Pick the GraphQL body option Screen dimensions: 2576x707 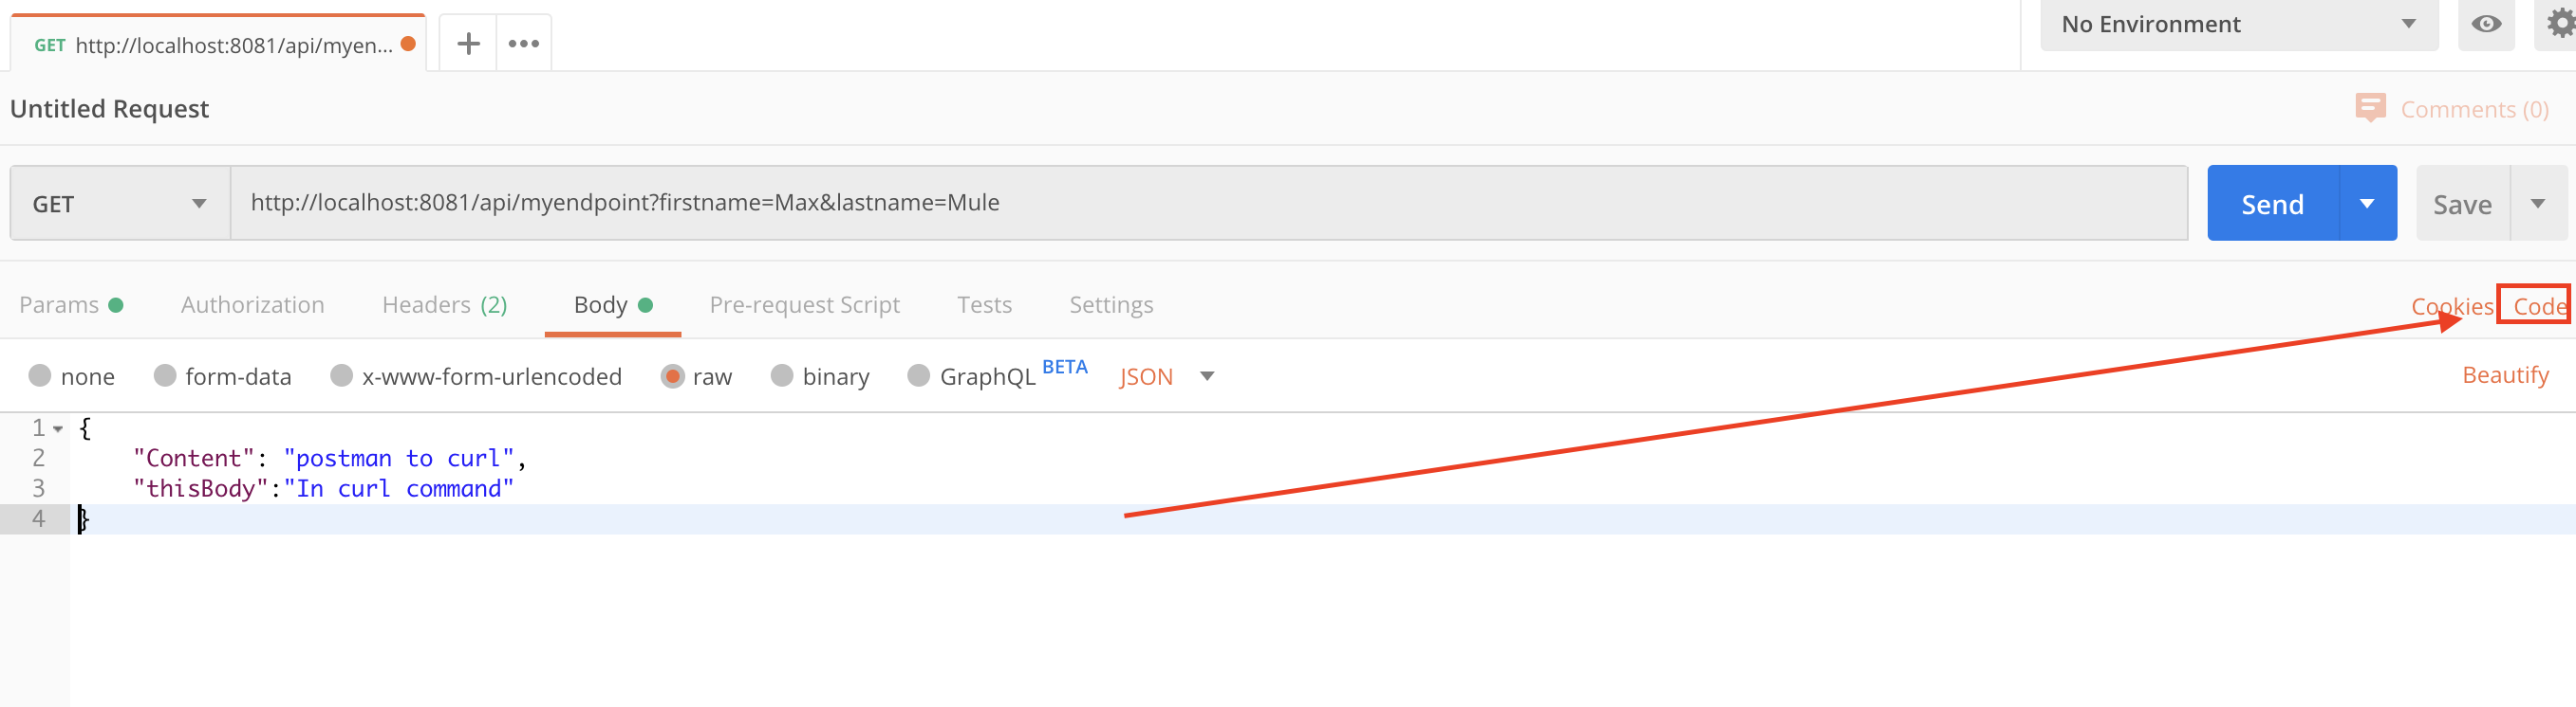click(918, 375)
